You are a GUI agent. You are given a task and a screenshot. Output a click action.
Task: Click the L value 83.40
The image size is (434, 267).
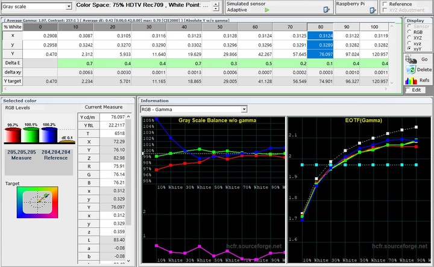click(x=112, y=240)
